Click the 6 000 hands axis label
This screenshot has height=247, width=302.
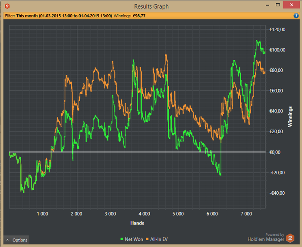(212, 214)
